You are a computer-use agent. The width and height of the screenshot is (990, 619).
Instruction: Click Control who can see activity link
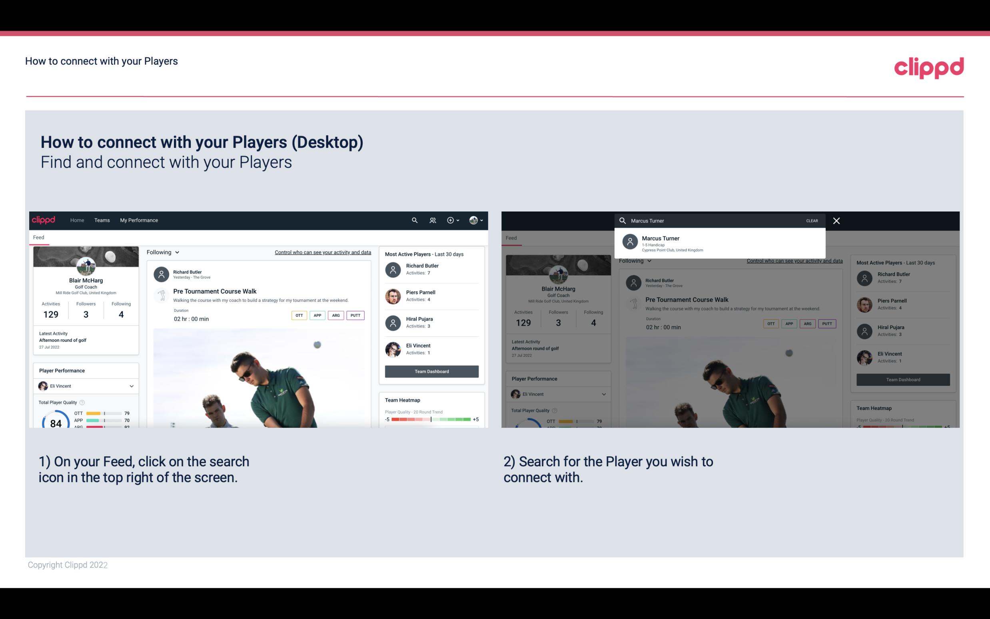[x=322, y=252]
